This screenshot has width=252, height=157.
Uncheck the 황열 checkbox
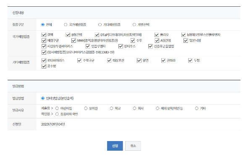click(139, 60)
